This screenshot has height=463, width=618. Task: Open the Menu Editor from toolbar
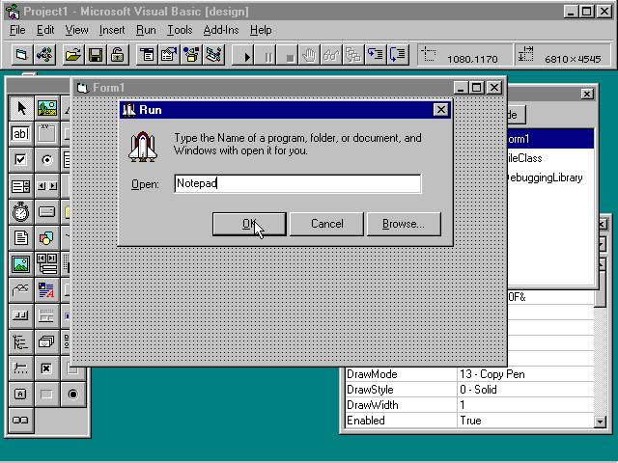(x=147, y=55)
